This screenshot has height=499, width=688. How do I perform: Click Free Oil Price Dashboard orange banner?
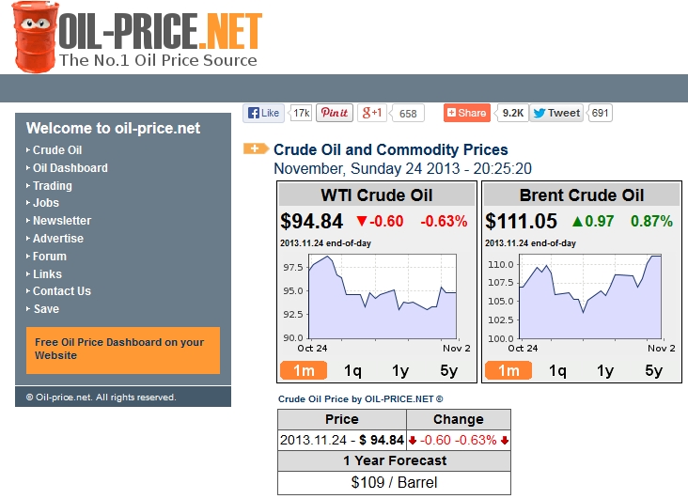click(x=122, y=350)
